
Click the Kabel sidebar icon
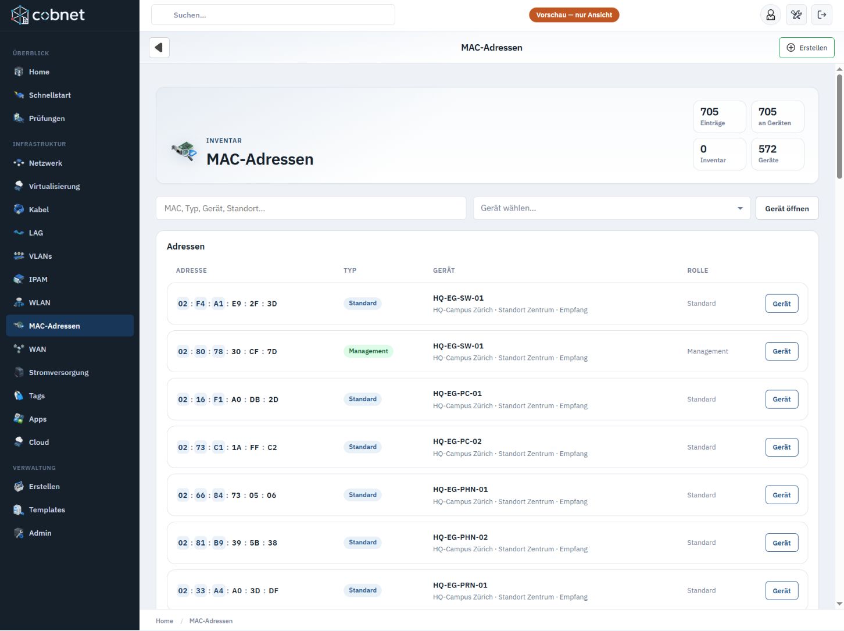coord(19,210)
